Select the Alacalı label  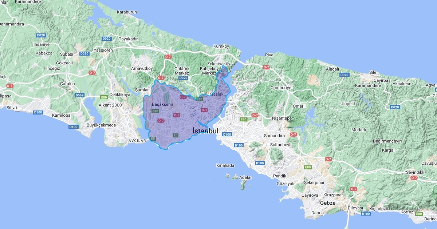tap(332, 69)
